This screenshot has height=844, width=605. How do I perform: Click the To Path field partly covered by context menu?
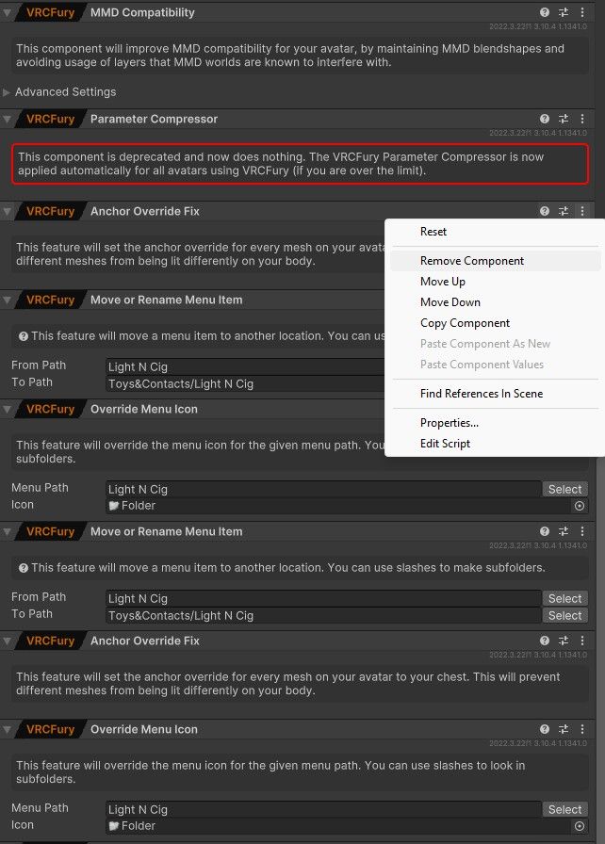click(245, 383)
